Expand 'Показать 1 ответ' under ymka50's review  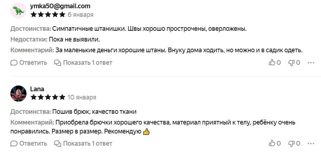[83, 63]
